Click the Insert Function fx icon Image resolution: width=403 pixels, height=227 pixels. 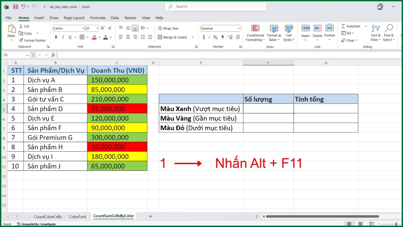pyautogui.click(x=53, y=55)
